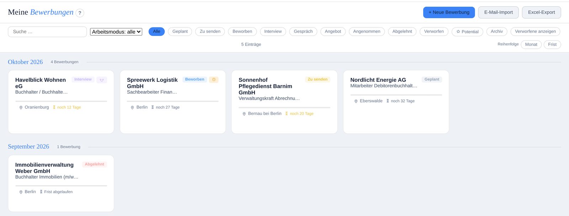Open the E-Mail-Import button
The width and height of the screenshot is (569, 216).
coord(498,12)
